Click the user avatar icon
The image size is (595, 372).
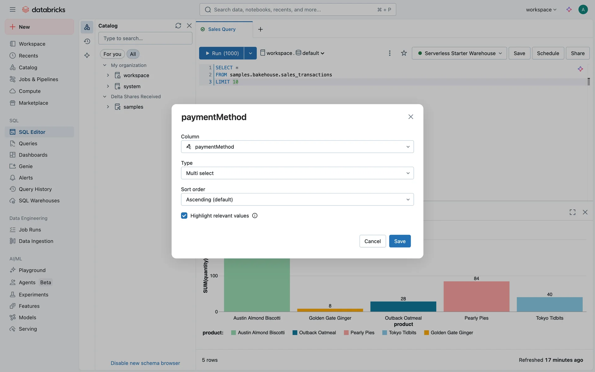coord(583,10)
